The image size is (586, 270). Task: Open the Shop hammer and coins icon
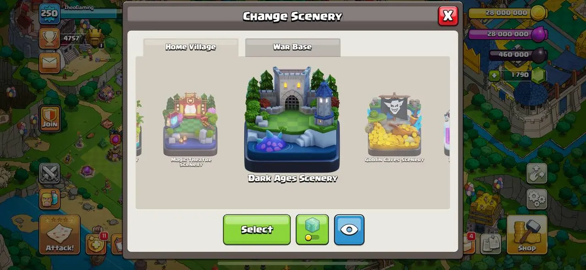(x=527, y=235)
